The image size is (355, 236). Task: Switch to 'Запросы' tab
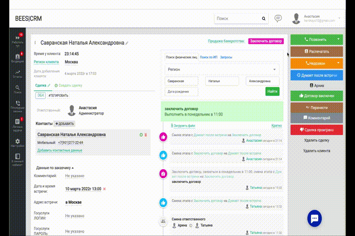click(226, 57)
